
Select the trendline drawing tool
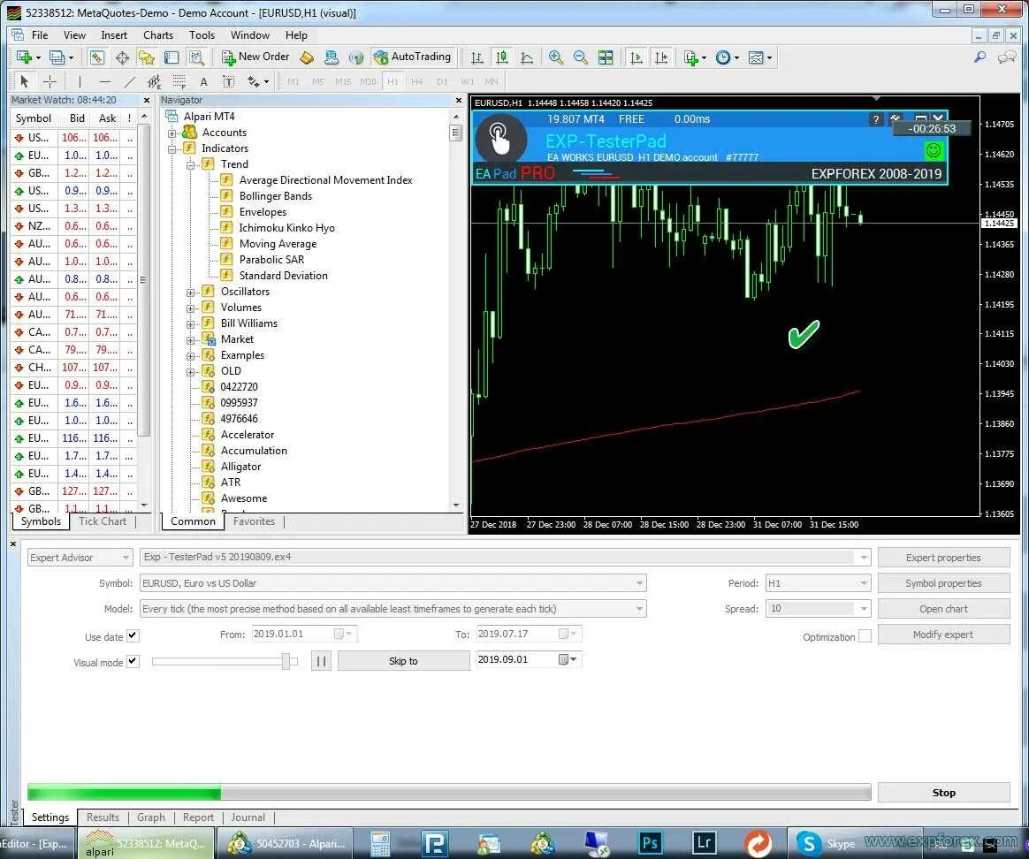129,81
